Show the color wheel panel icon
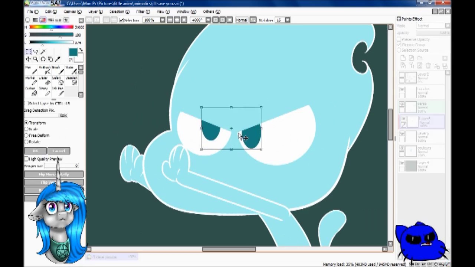Screen dimensions: 475x267 click(x=28, y=20)
